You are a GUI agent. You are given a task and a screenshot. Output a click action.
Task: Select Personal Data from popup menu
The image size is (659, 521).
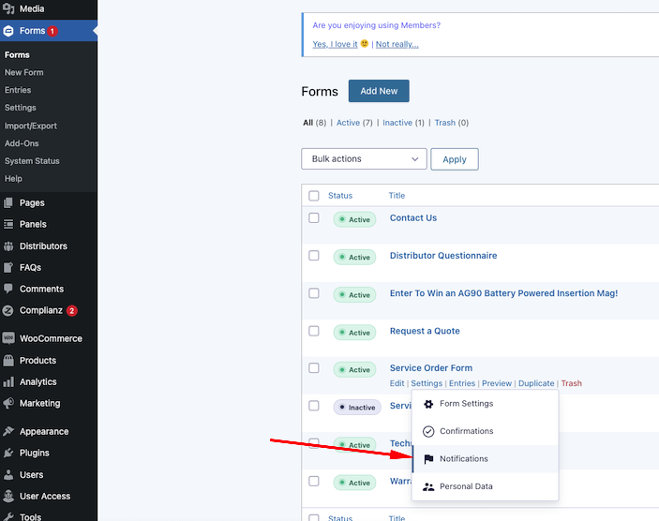[x=485, y=486]
